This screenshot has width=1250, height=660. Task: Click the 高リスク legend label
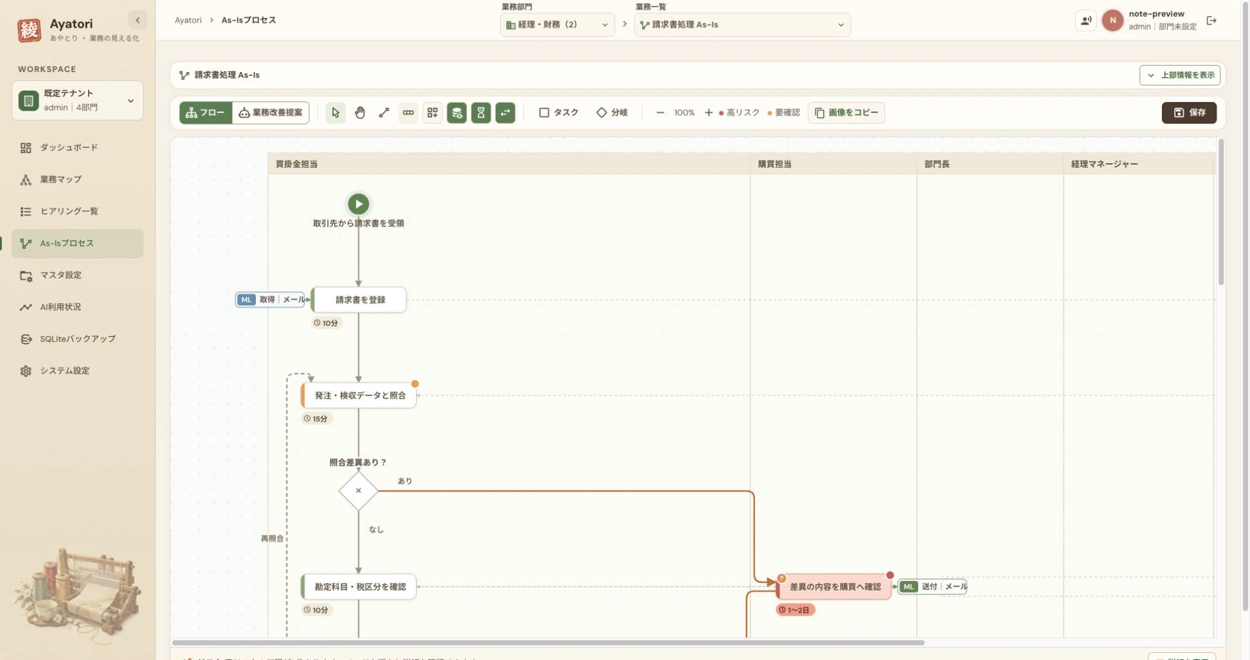coord(743,112)
